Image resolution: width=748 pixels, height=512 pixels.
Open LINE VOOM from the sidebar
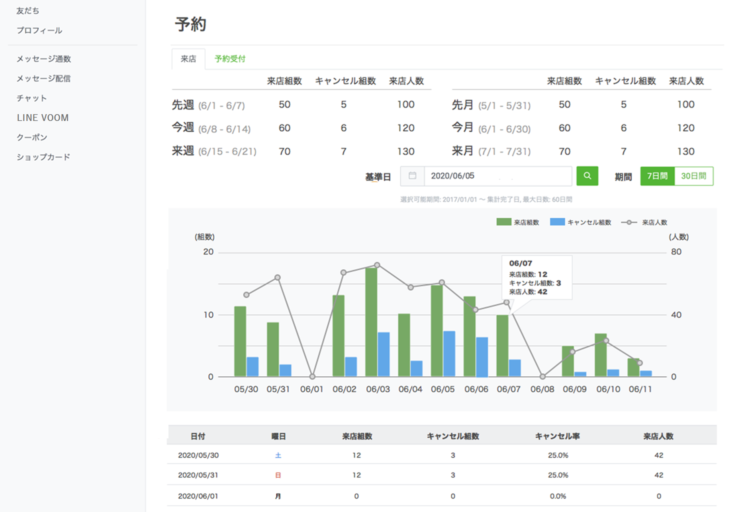tap(43, 118)
